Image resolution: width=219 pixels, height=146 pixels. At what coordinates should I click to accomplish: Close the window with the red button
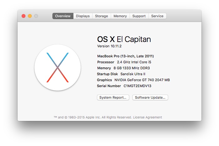[24, 16]
